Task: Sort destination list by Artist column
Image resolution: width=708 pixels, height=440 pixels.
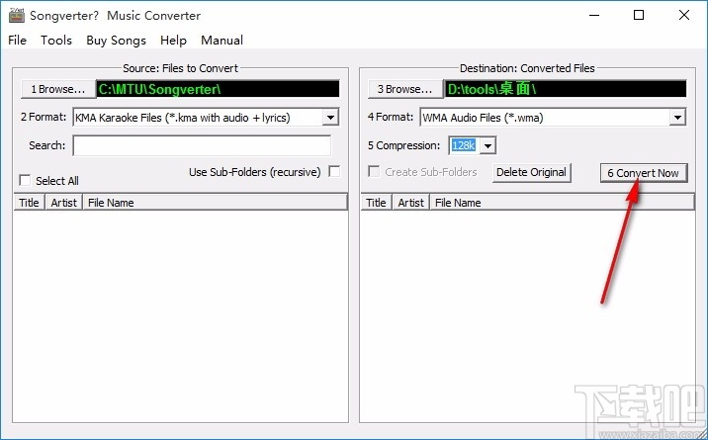Action: tap(411, 203)
